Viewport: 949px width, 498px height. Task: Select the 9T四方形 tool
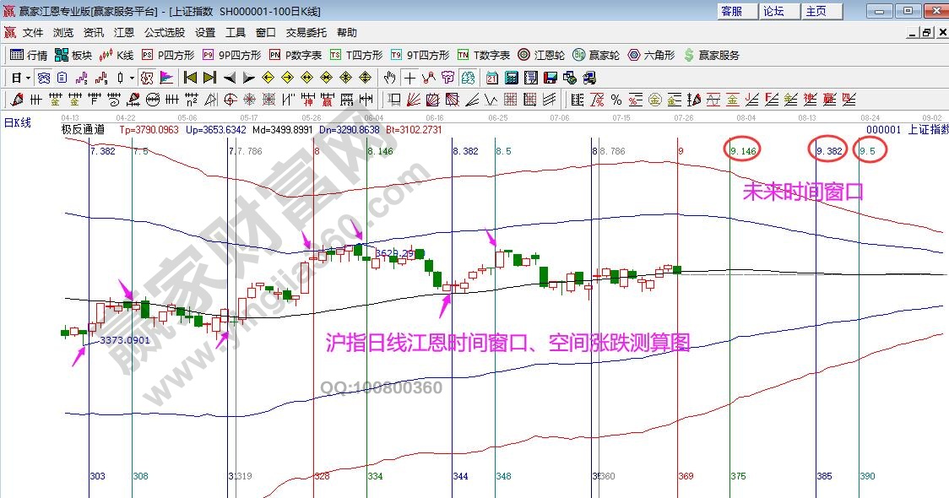pos(415,56)
